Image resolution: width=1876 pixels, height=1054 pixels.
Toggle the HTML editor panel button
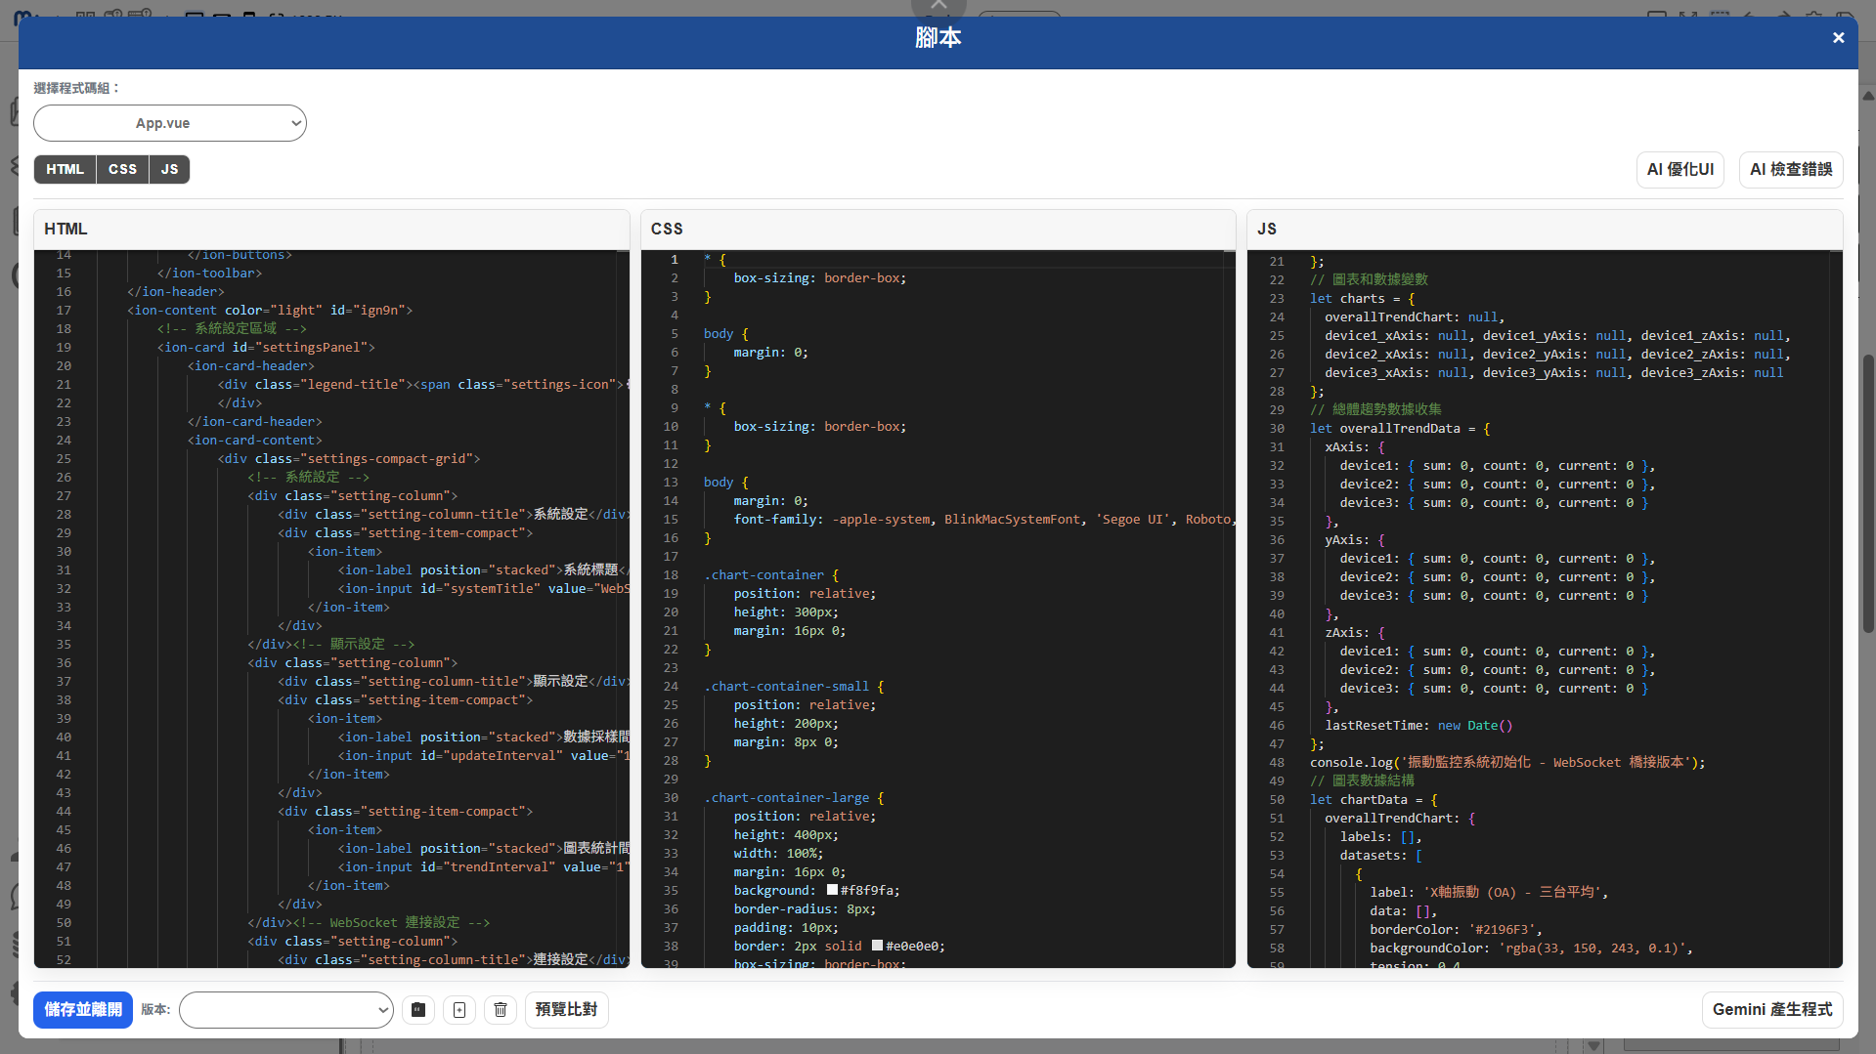(x=65, y=169)
